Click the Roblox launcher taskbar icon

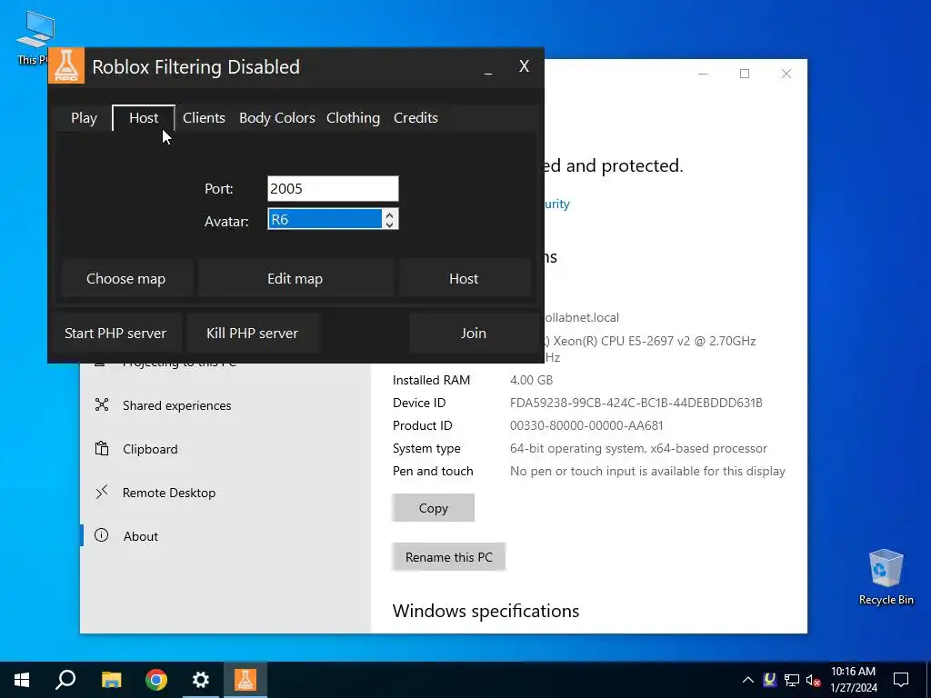pyautogui.click(x=245, y=680)
